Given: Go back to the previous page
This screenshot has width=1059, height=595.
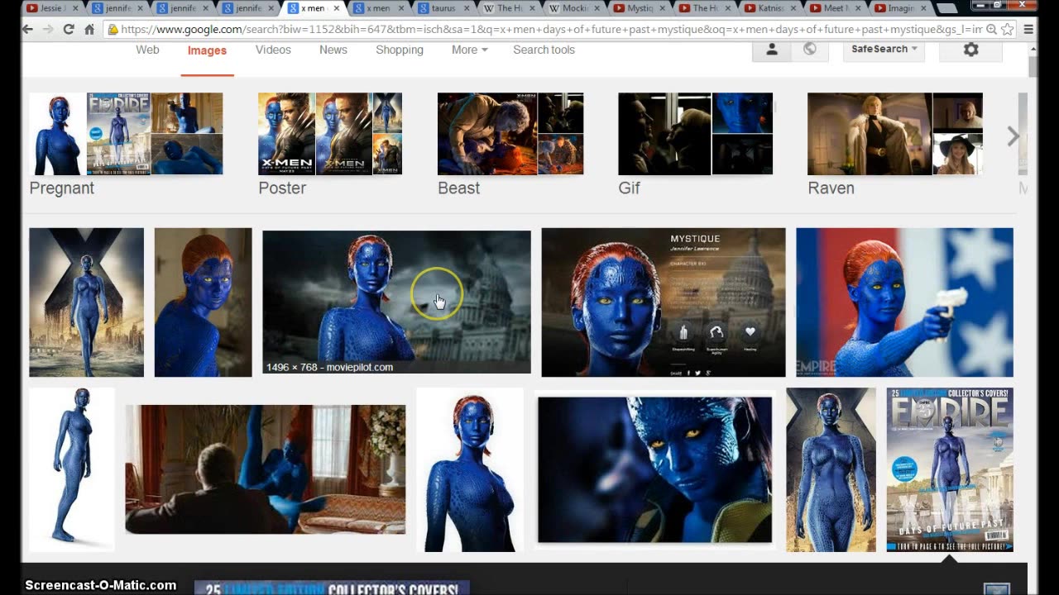Looking at the screenshot, I should pyautogui.click(x=27, y=29).
